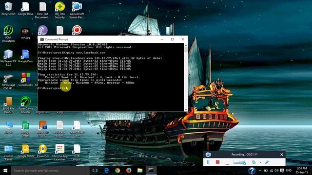The image size is (312, 175).
Task: Open the 3:51 PM clock and date
Action: [302, 171]
